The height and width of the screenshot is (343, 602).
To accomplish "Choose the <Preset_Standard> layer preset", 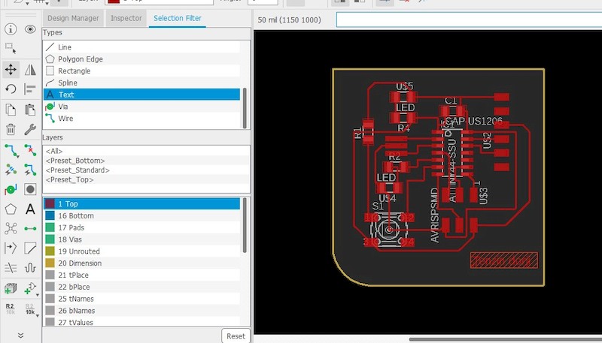I will (146, 170).
